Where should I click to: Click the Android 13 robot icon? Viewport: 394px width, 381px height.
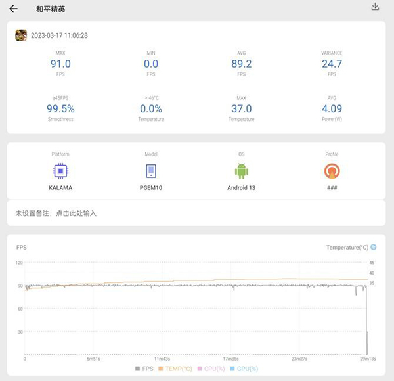click(241, 171)
